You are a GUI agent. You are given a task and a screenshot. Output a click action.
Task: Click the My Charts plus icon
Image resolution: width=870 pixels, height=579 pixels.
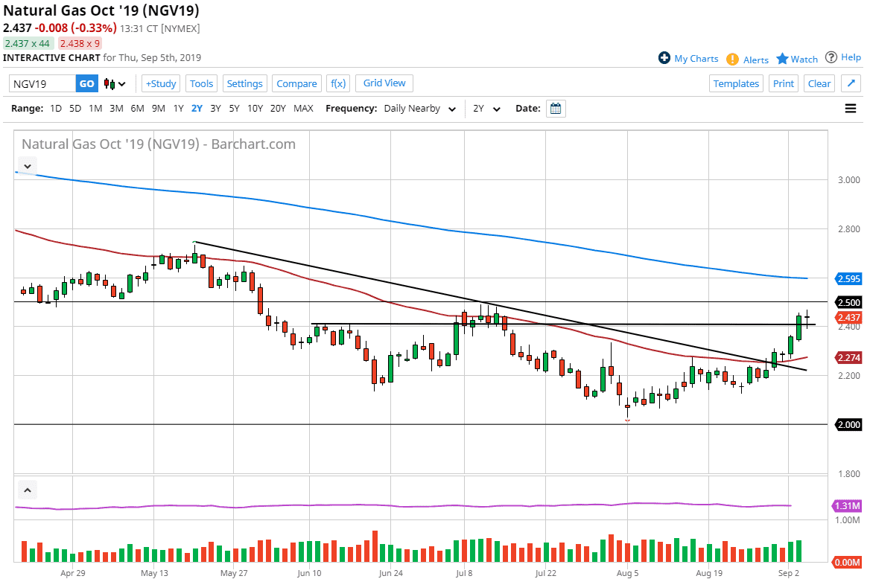coord(664,58)
